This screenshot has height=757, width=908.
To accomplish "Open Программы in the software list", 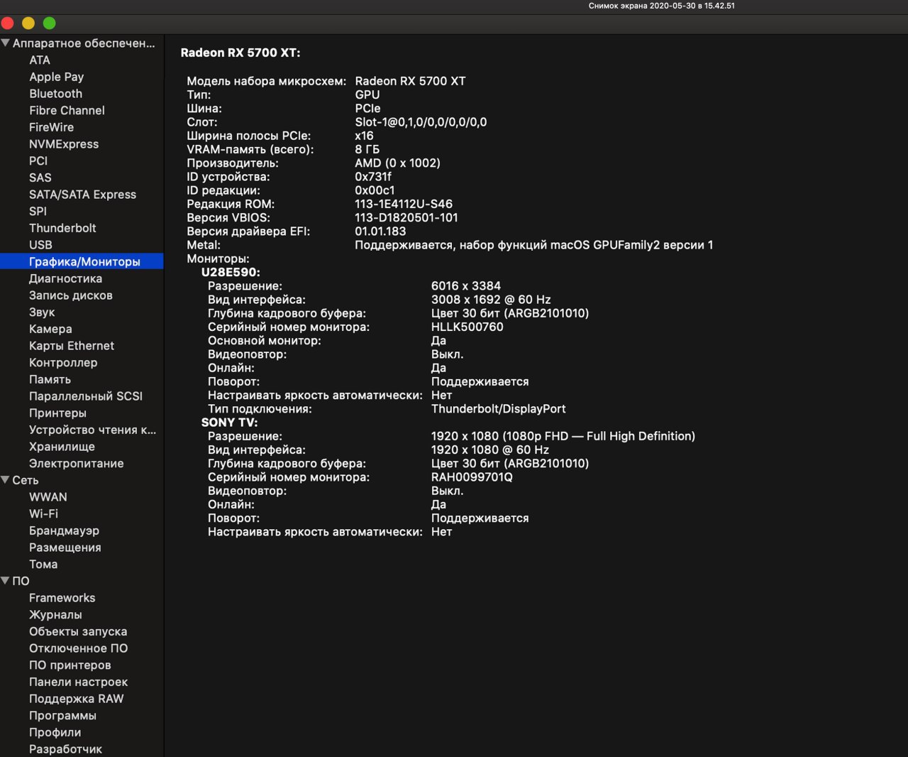I will click(62, 716).
